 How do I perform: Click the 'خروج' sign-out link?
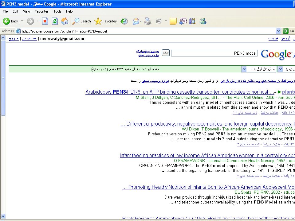[14, 39]
